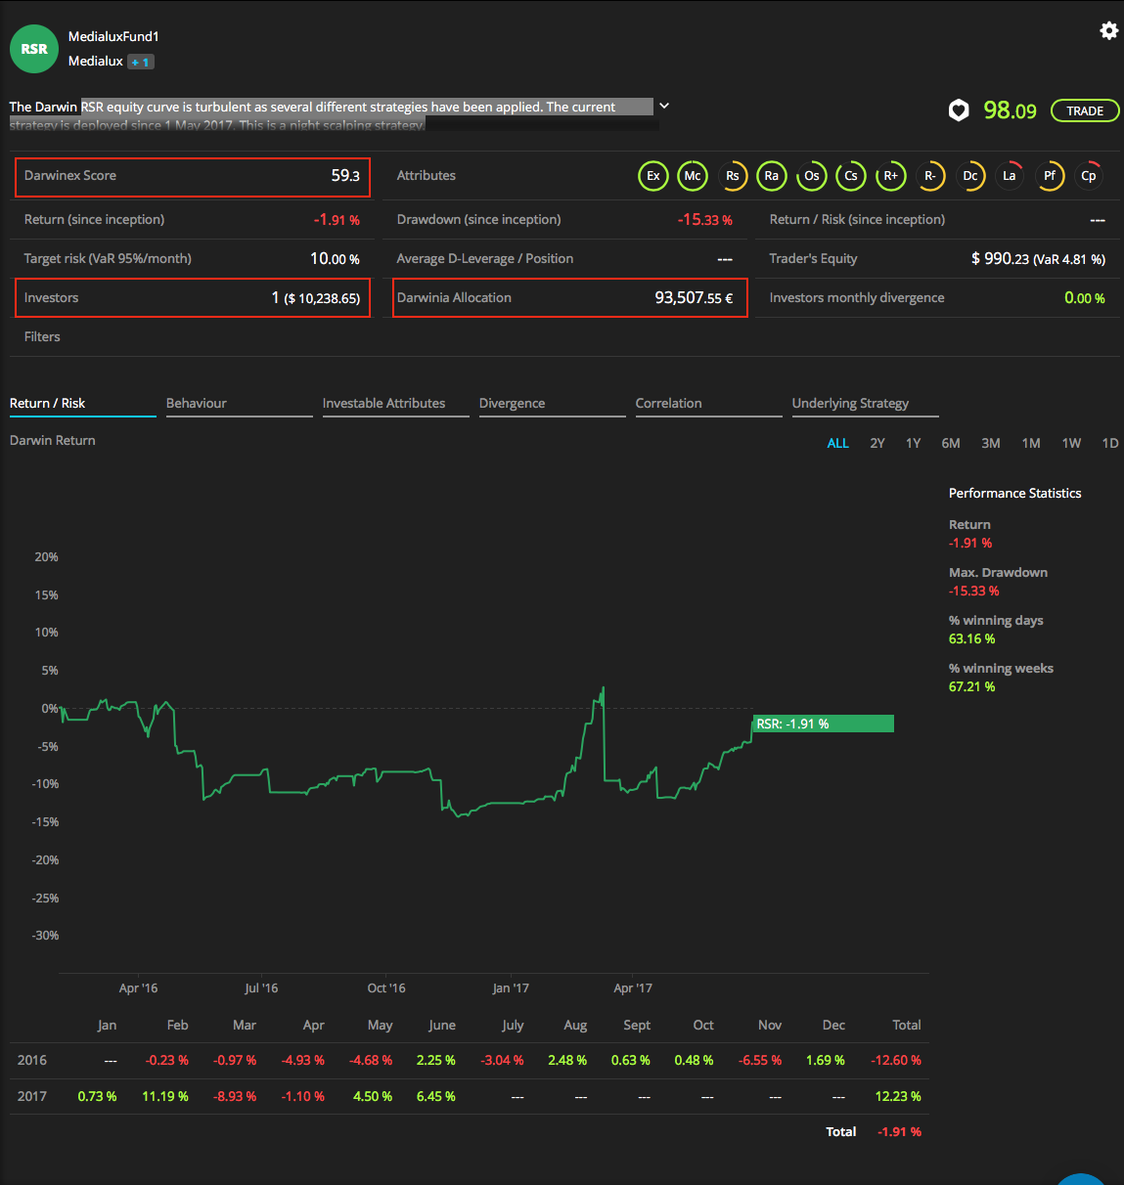Select the Ra attribute circle
Screen dimensions: 1124x1185
[772, 176]
